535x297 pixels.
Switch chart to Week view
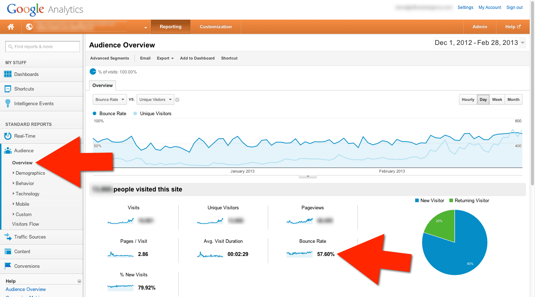click(x=497, y=99)
